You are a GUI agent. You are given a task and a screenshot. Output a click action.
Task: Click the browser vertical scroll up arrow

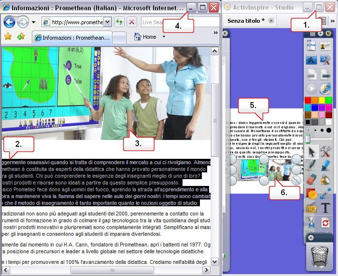[x=215, y=51]
